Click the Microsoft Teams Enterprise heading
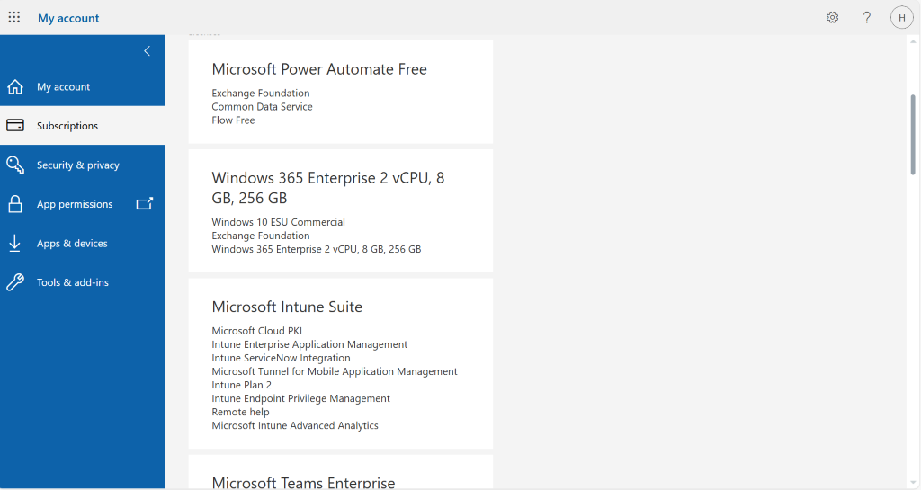Image resolution: width=921 pixels, height=490 pixels. (303, 483)
